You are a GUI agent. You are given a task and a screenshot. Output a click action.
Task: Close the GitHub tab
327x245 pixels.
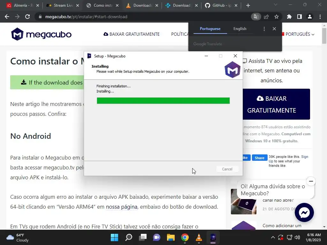(x=236, y=5)
